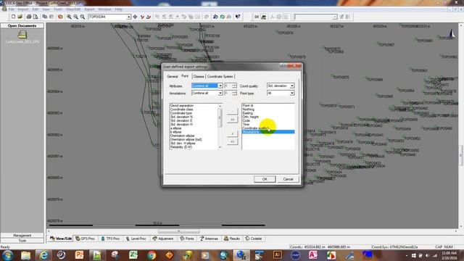Image resolution: width=464 pixels, height=261 pixels.
Task: Click the Print preview toolbar icon
Action: tap(36, 17)
